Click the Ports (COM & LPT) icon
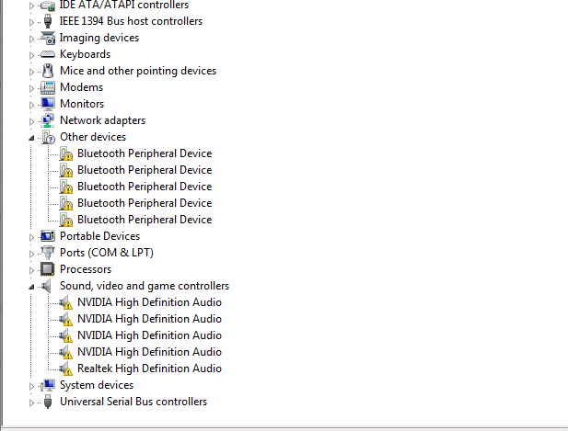The width and height of the screenshot is (568, 431). pyautogui.click(x=48, y=253)
